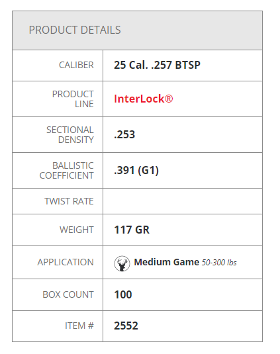Click the BALLISTIC COEFFICIENT label
The height and width of the screenshot is (354, 280).
[x=67, y=171]
